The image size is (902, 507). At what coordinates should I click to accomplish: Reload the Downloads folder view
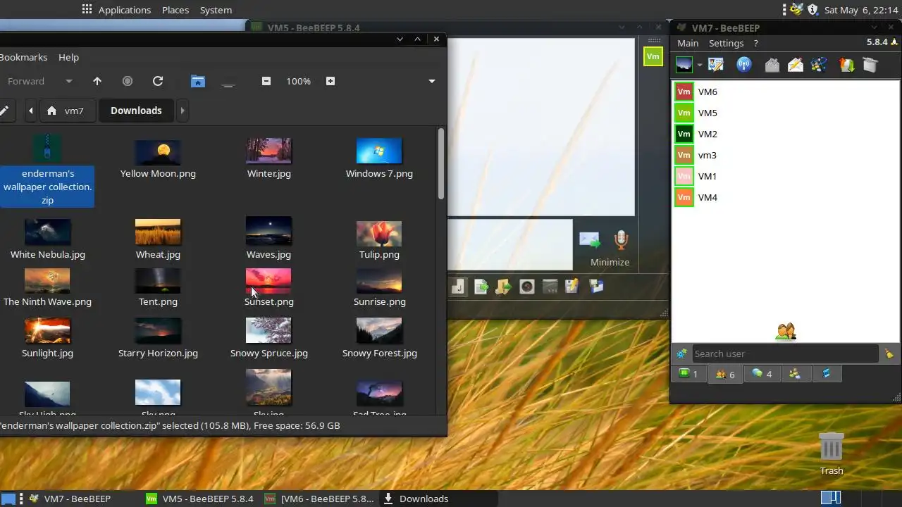tap(158, 81)
